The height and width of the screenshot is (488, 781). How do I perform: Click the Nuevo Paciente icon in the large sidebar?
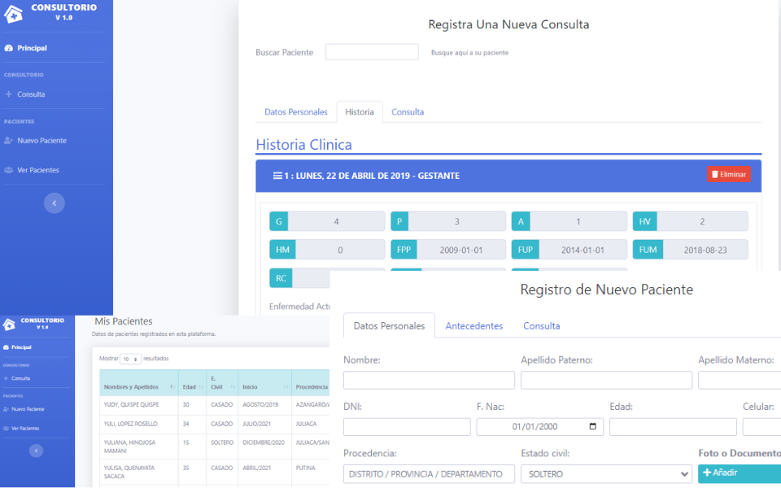pos(9,141)
